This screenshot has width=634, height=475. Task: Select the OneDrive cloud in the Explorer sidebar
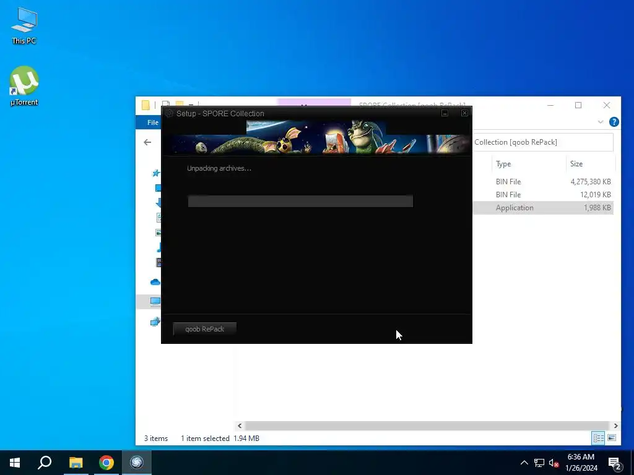[x=155, y=282]
